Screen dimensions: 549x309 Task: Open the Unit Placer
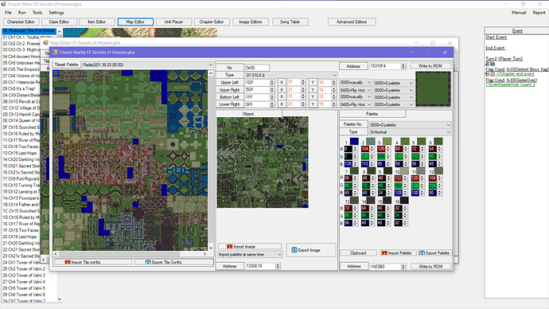tap(173, 22)
